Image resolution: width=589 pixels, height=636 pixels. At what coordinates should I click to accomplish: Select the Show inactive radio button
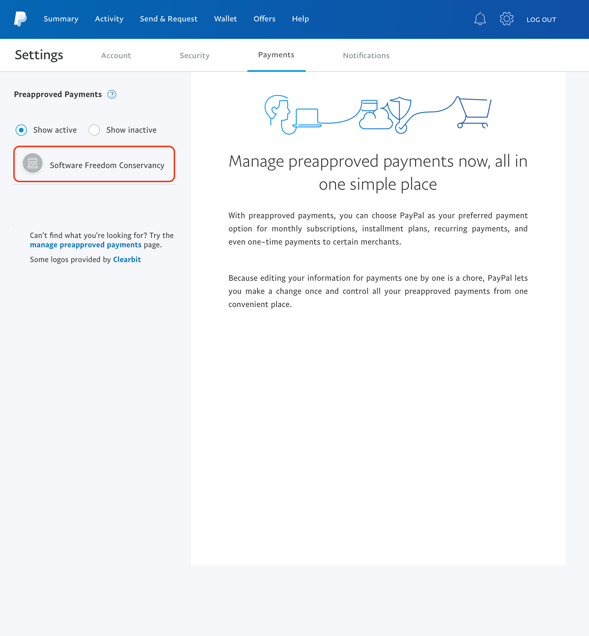(x=94, y=130)
